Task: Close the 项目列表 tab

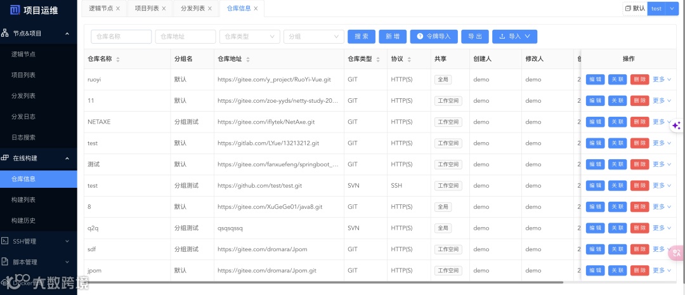Action: coord(164,9)
